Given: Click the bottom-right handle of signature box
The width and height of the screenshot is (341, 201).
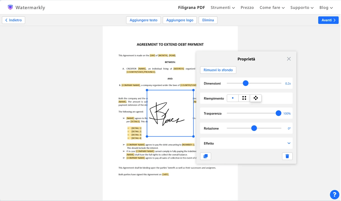Looking at the screenshot, I should pyautogui.click(x=193, y=137).
